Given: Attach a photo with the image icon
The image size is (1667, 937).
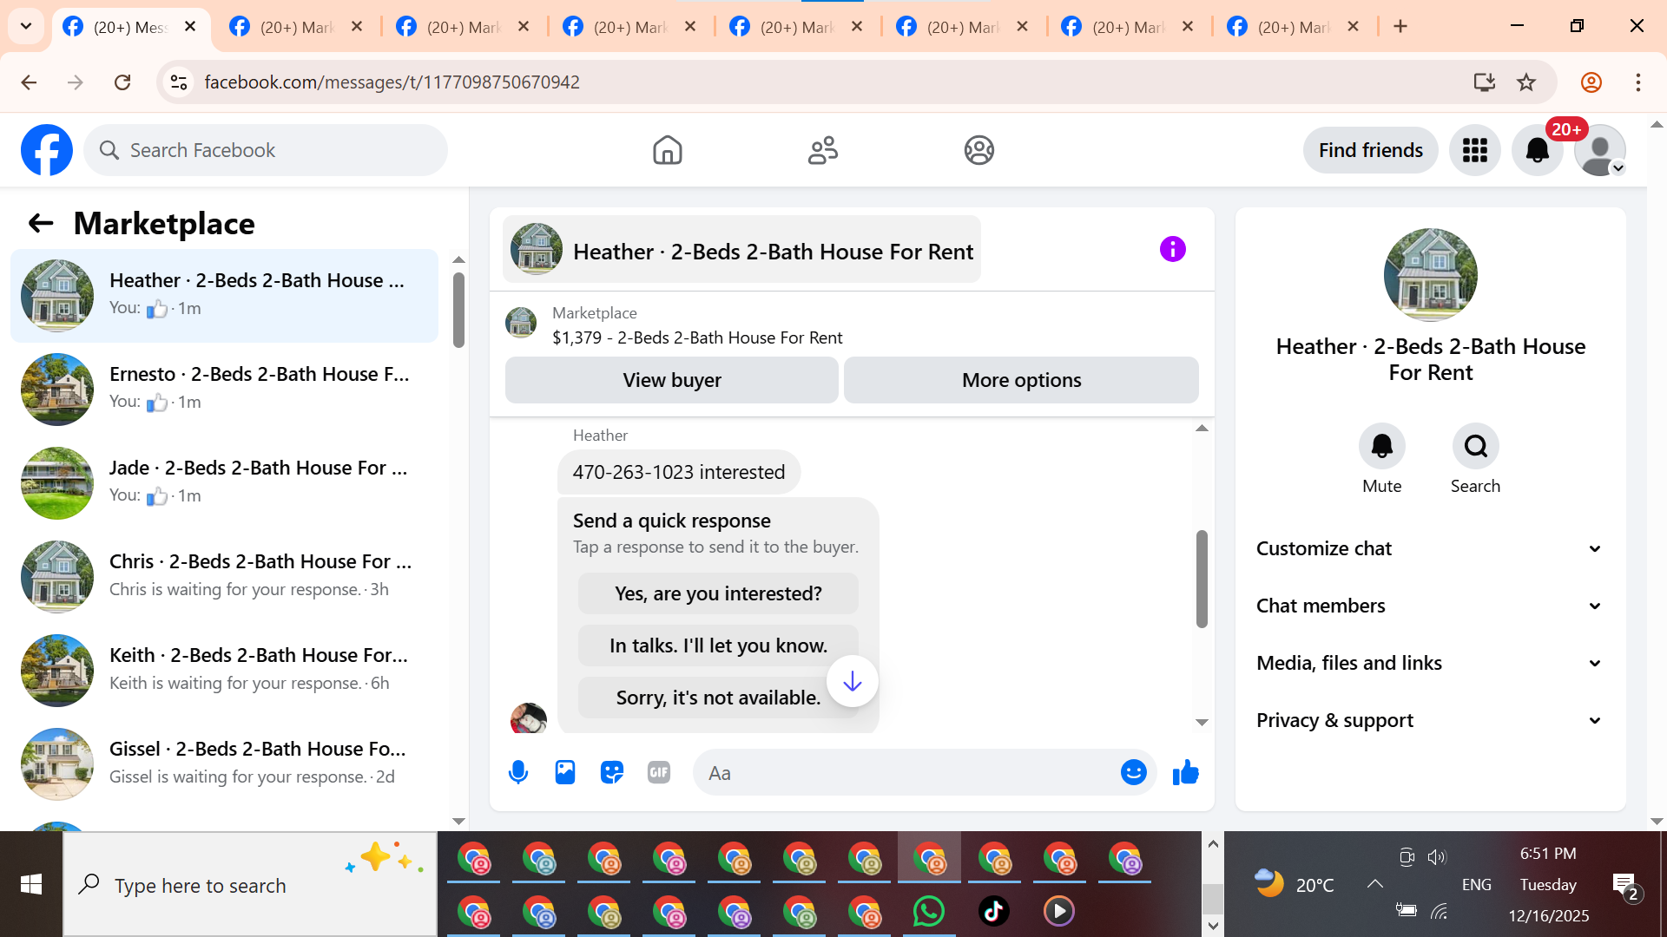Looking at the screenshot, I should [565, 772].
